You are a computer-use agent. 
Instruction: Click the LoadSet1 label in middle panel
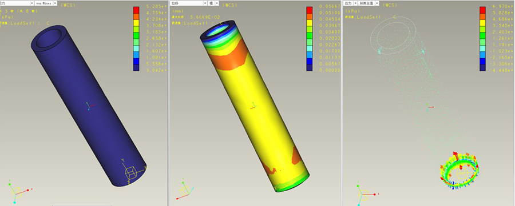point(195,23)
